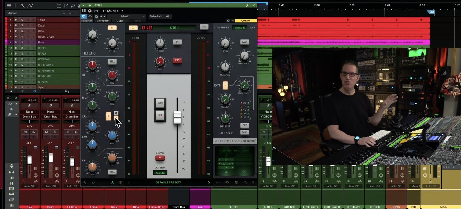Screen dimensions: 461x209
Task: Toggle the gate EXP button
Action: pyautogui.click(x=244, y=125)
